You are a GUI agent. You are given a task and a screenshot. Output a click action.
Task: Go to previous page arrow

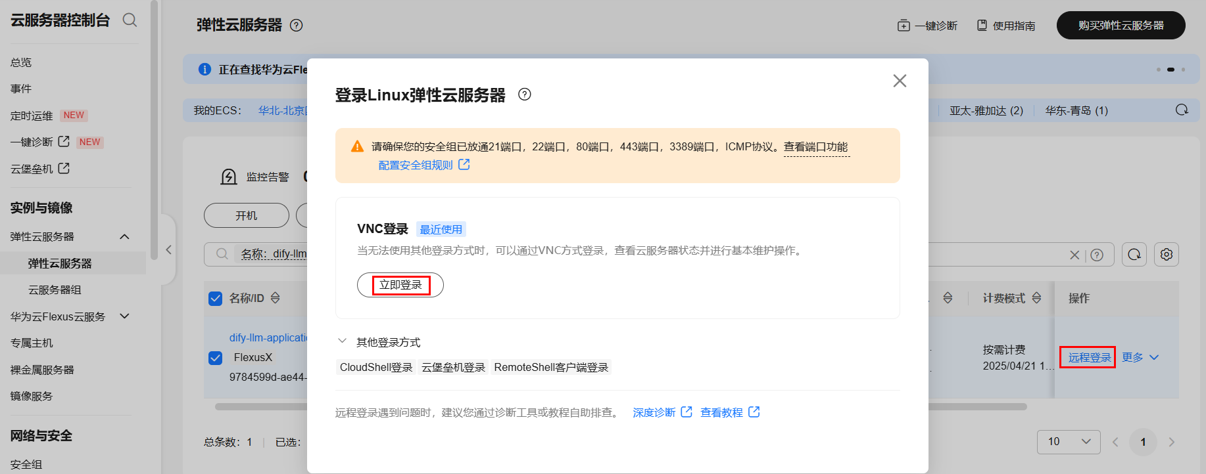pos(1115,442)
